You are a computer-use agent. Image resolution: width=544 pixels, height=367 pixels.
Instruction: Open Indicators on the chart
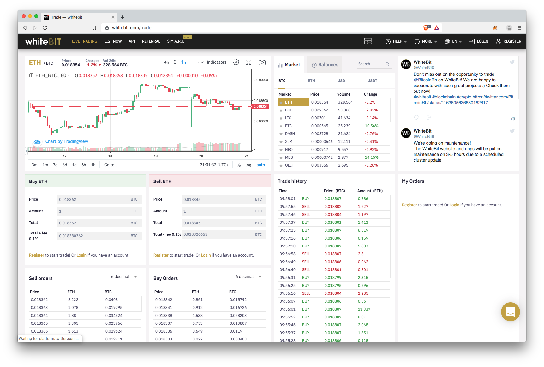pos(212,62)
